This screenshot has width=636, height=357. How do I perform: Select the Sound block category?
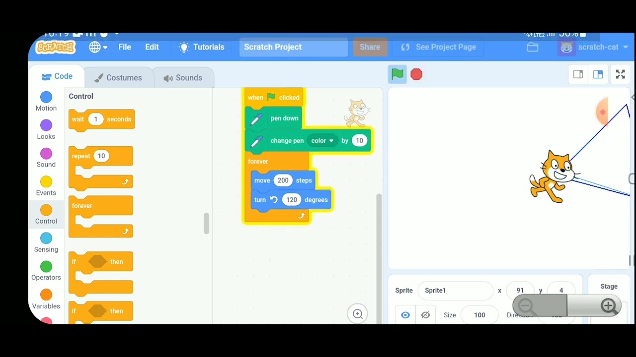46,158
